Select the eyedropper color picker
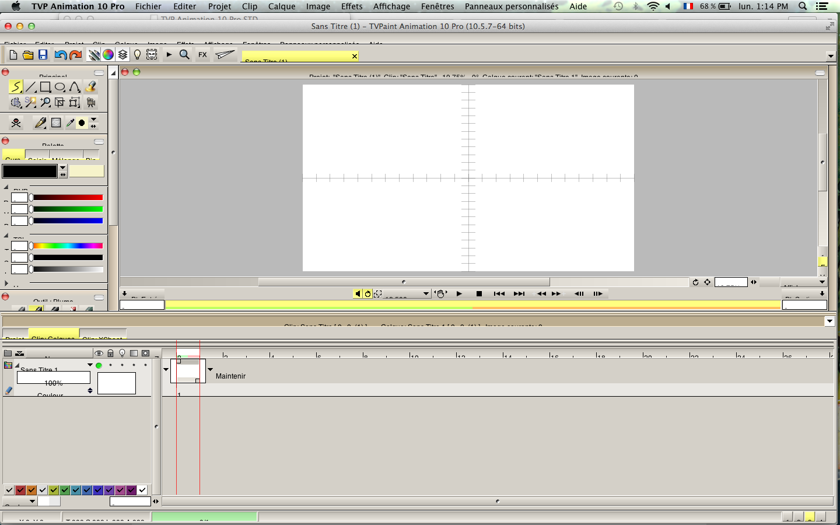The width and height of the screenshot is (840, 525). [70, 123]
